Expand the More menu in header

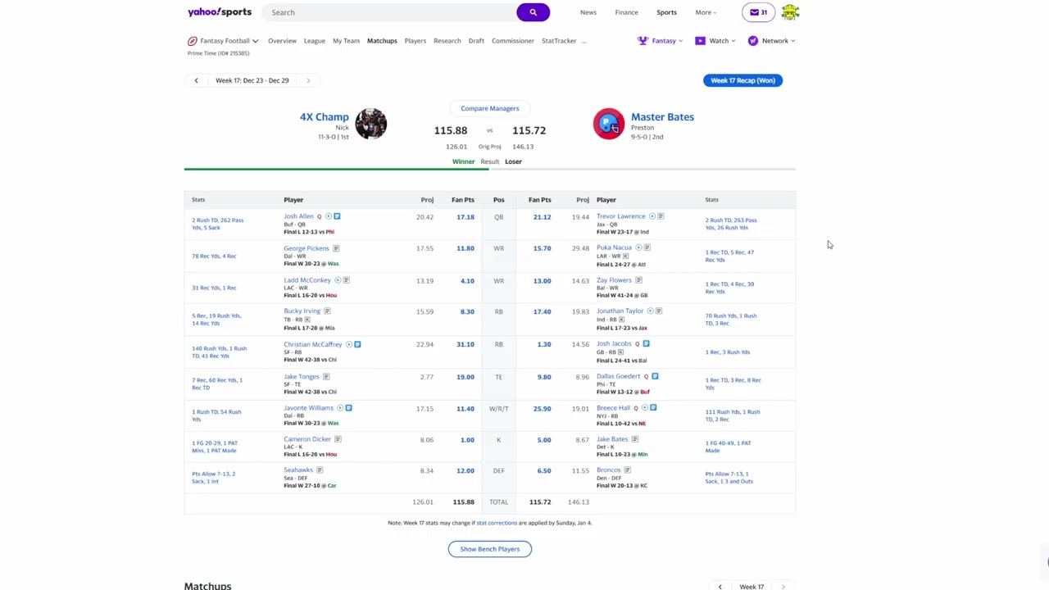pos(706,12)
